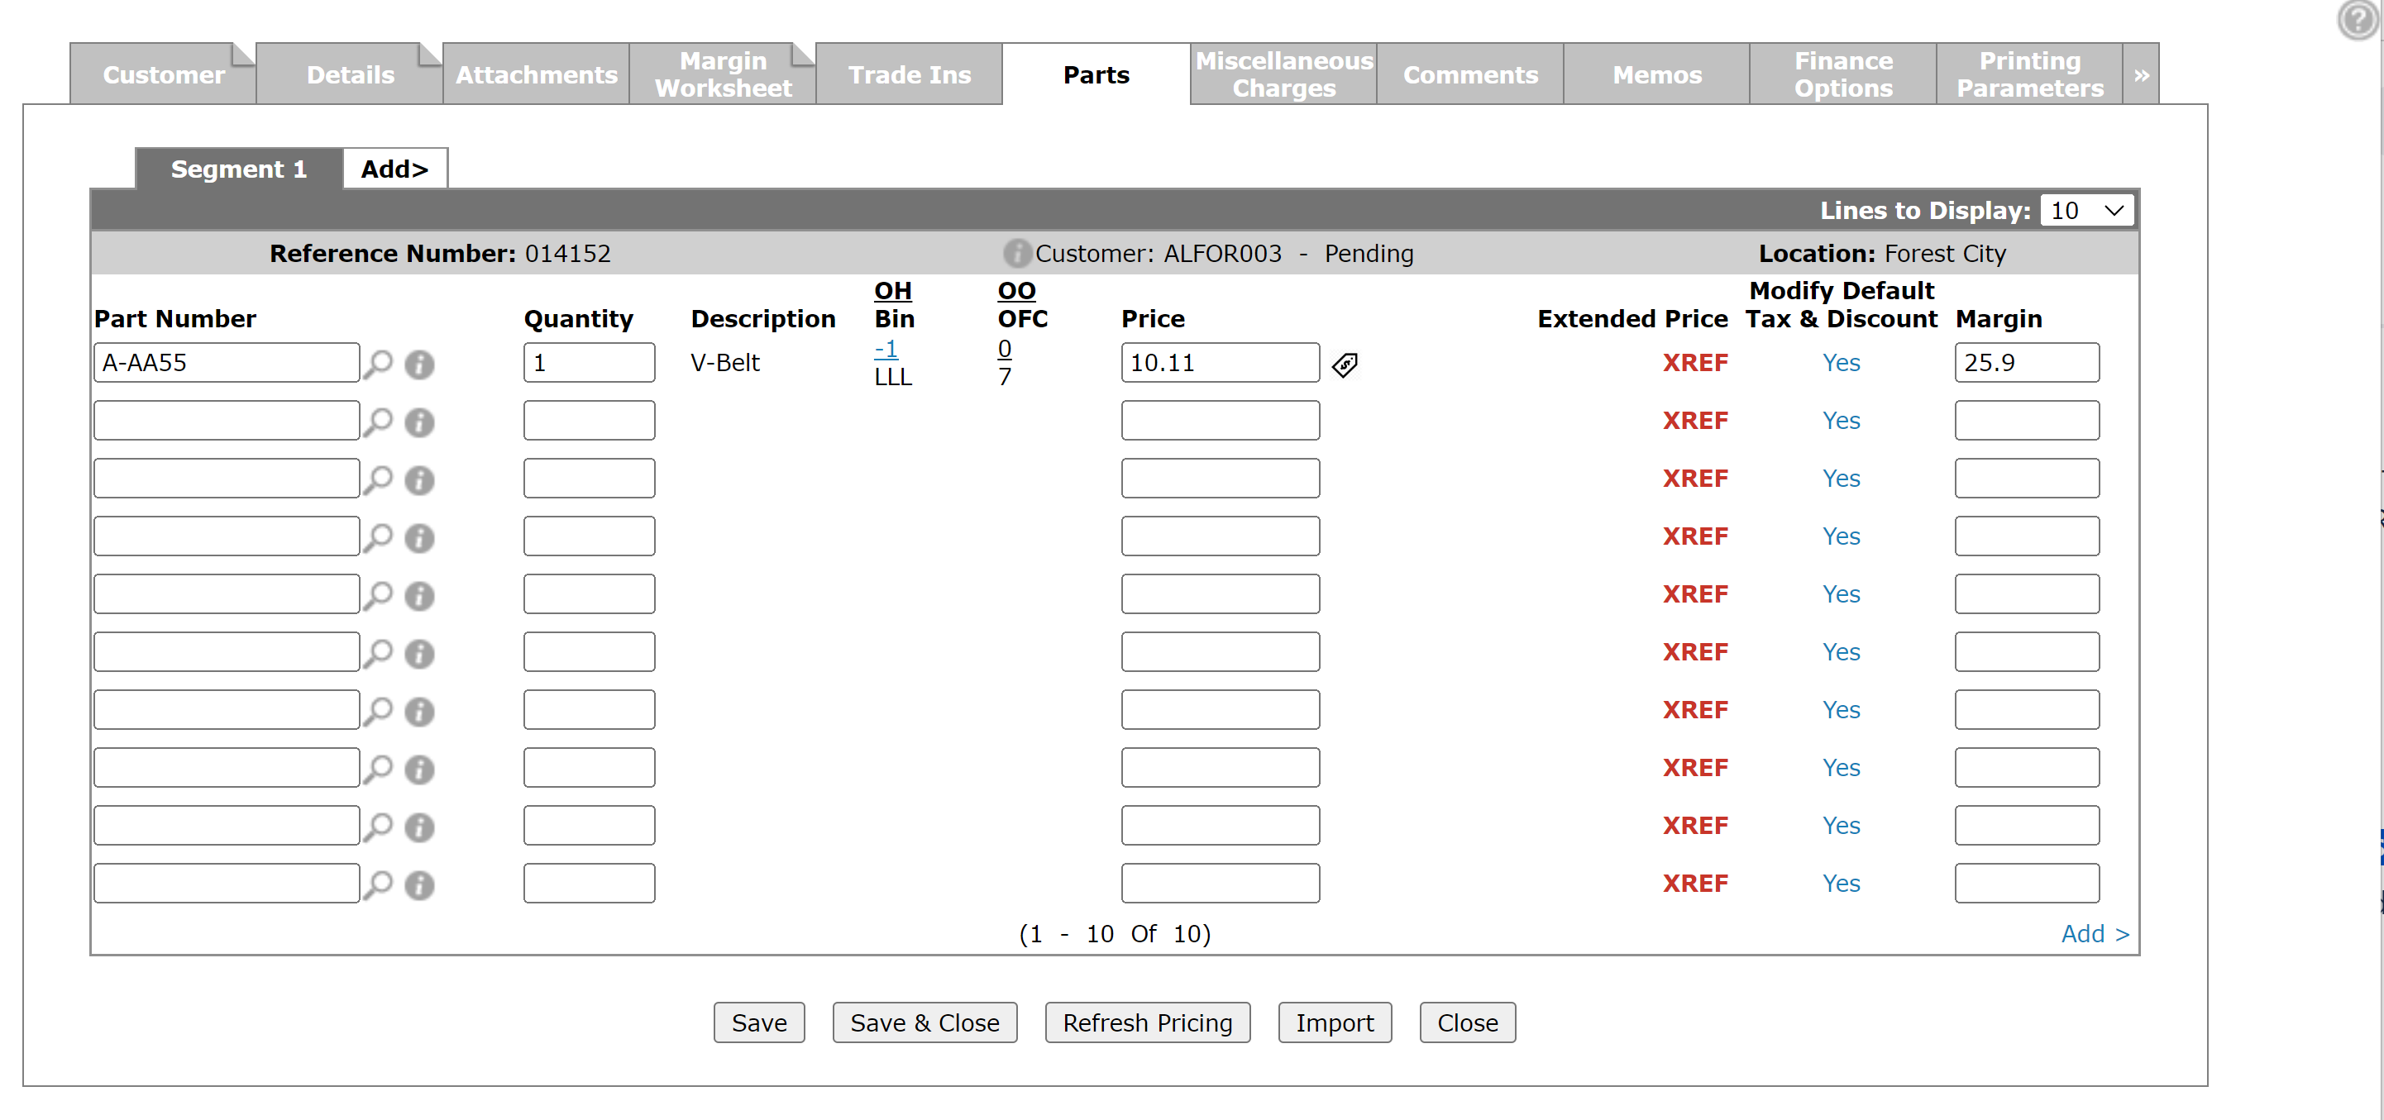
Task: Show more tabs with the double-arrow
Action: 2141,74
